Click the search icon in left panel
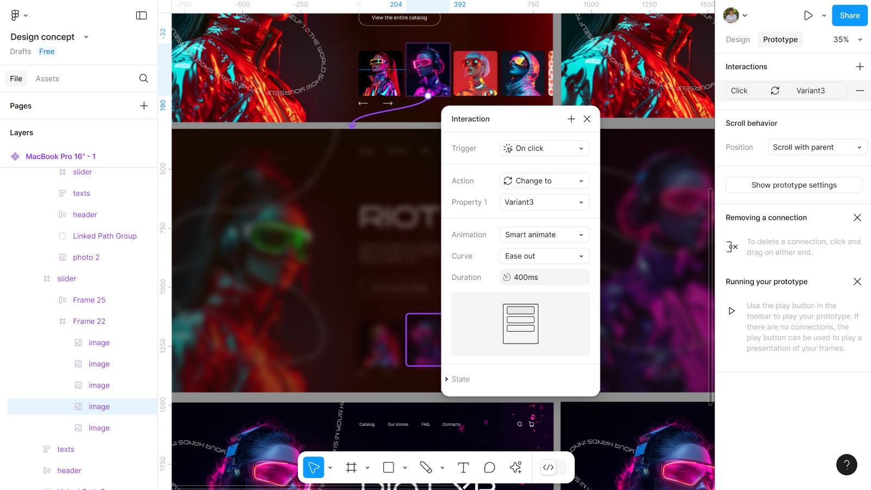871x490 pixels. (x=144, y=78)
